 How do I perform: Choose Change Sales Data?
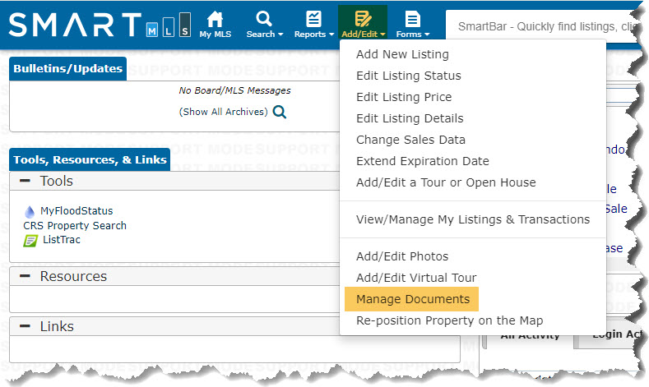click(410, 140)
